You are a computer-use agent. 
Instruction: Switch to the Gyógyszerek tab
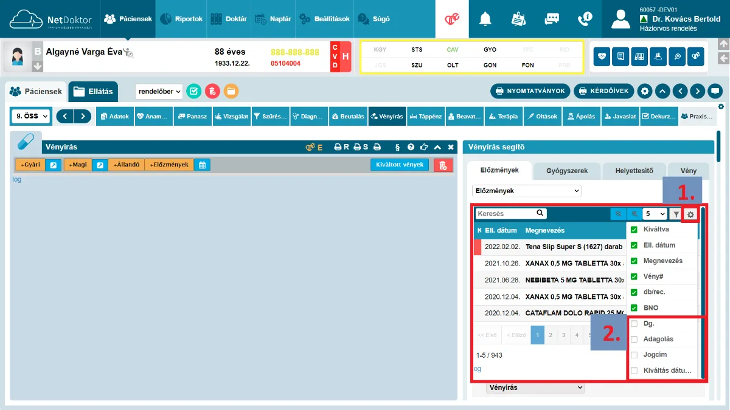[567, 171]
